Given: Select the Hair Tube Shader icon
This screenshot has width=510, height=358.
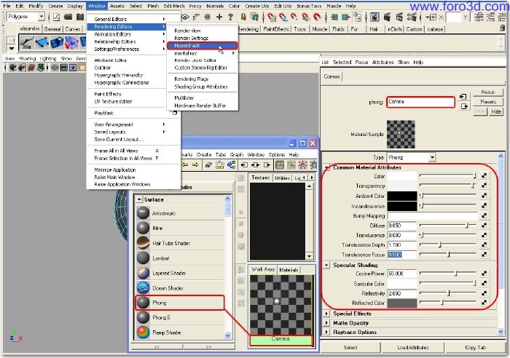Looking at the screenshot, I should (143, 243).
